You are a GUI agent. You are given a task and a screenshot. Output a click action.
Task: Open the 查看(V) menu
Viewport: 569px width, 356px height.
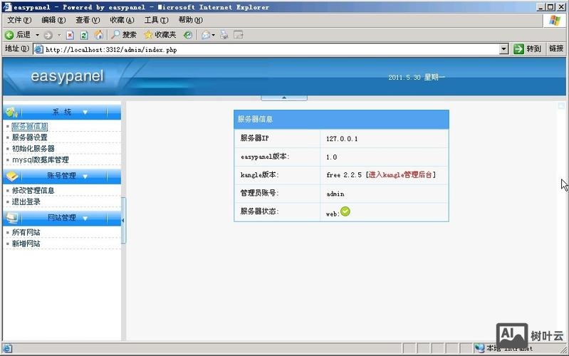tap(88, 20)
